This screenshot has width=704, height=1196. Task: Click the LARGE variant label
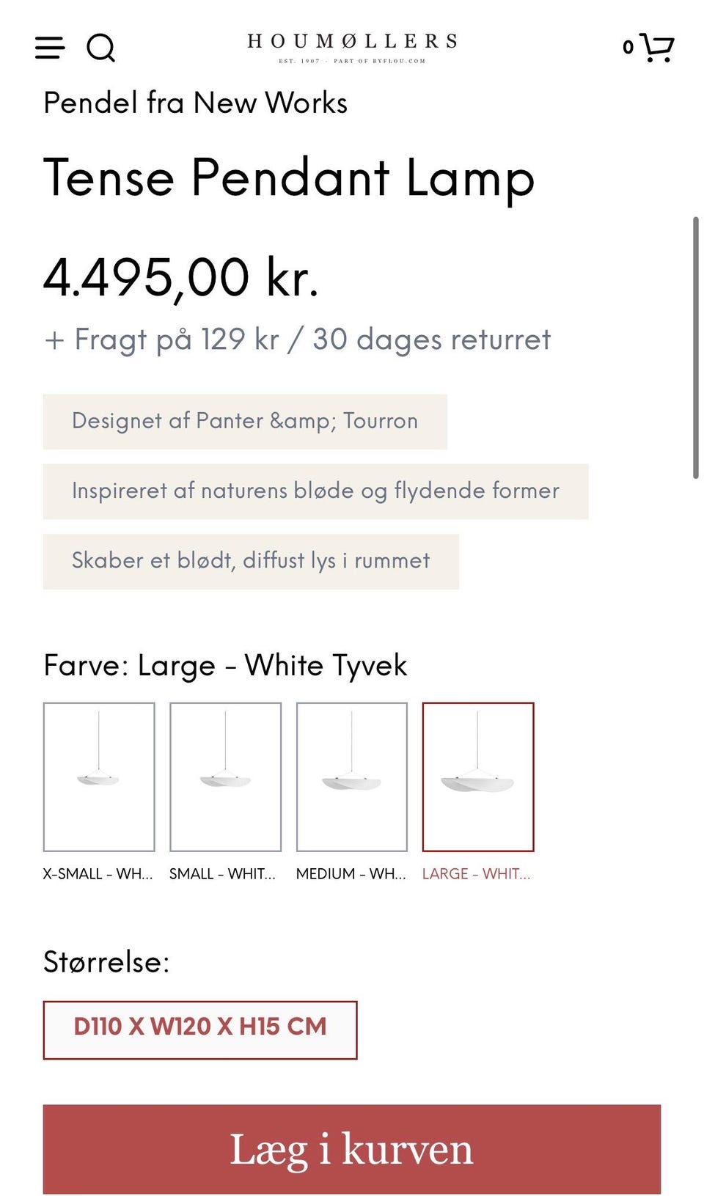[476, 874]
